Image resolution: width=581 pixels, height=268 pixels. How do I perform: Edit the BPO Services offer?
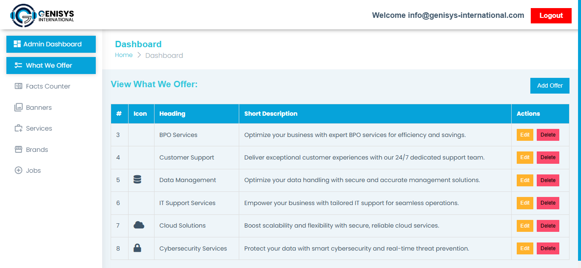click(525, 135)
